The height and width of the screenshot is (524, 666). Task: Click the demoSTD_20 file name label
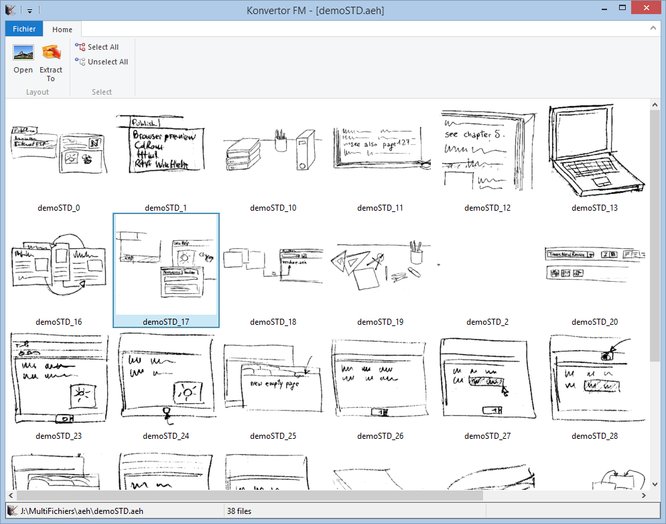595,322
